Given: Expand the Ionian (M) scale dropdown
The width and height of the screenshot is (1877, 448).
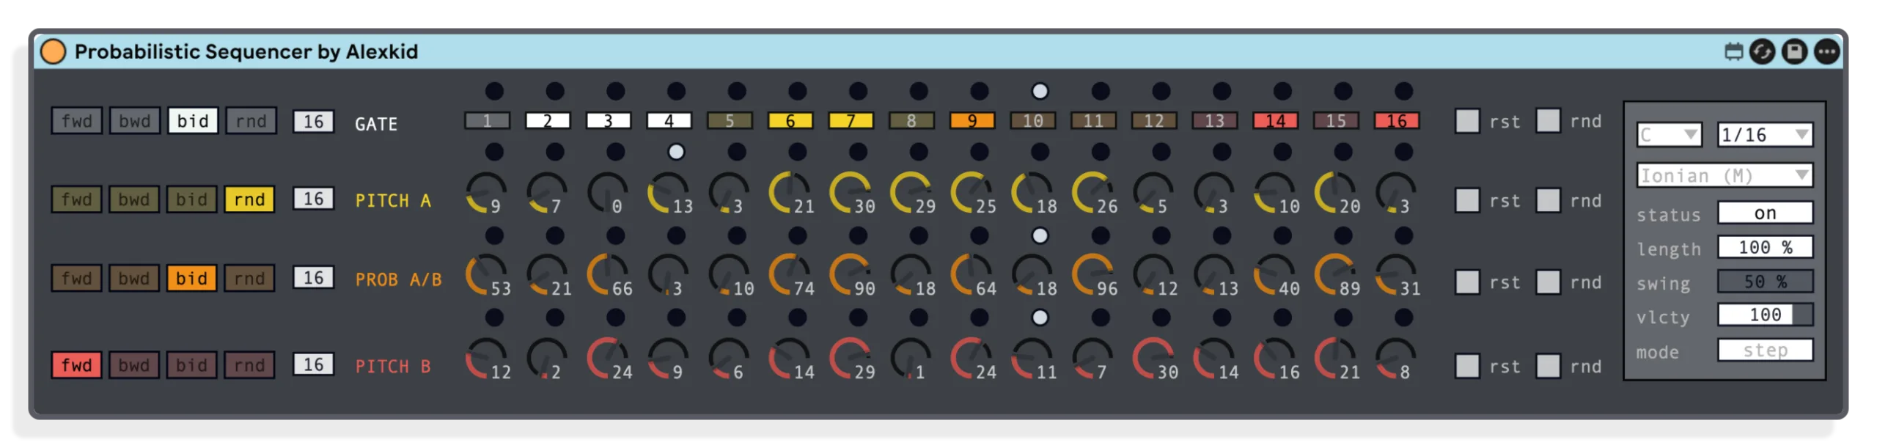Looking at the screenshot, I should (x=1724, y=176).
